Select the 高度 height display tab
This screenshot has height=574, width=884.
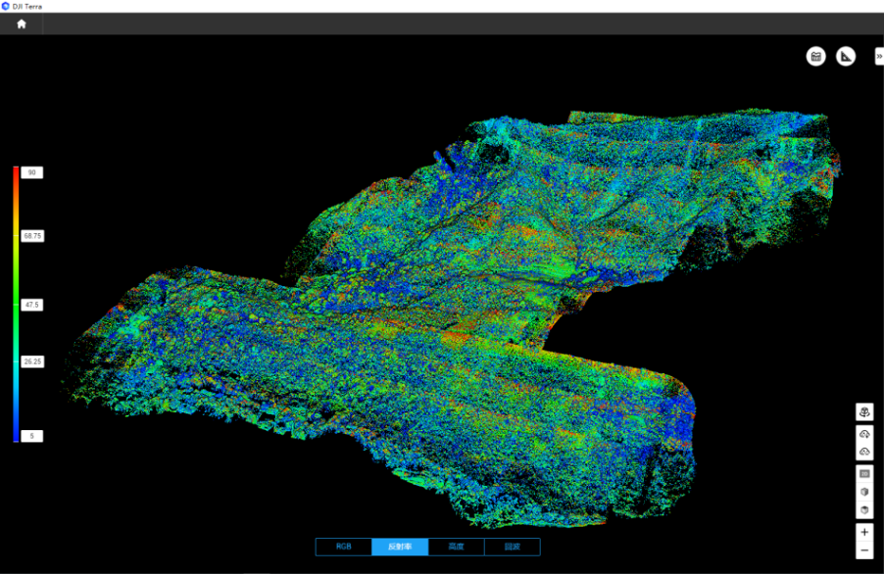click(x=456, y=547)
